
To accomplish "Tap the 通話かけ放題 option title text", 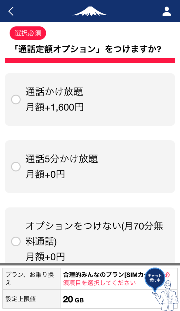I will point(54,92).
